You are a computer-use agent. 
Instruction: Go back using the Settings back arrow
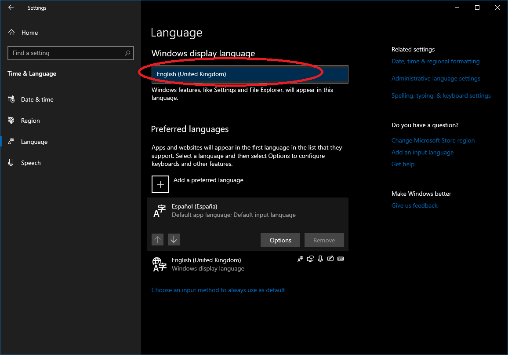click(11, 7)
